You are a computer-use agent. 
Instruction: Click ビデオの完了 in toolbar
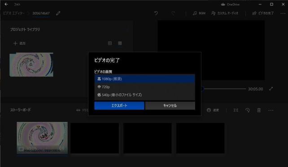pos(263,13)
